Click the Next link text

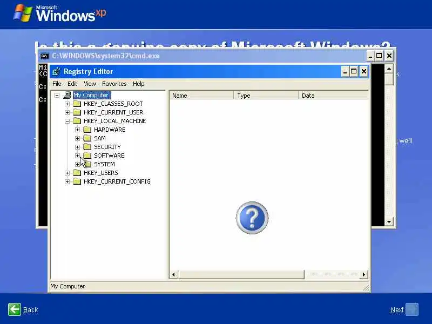click(397, 310)
